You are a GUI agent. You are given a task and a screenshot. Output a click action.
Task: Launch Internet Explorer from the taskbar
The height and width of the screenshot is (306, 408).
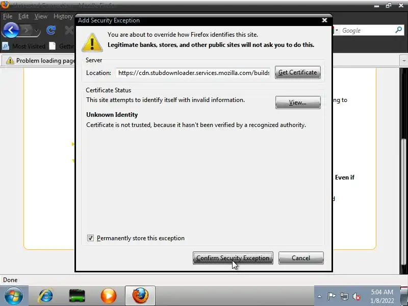[x=46, y=296]
